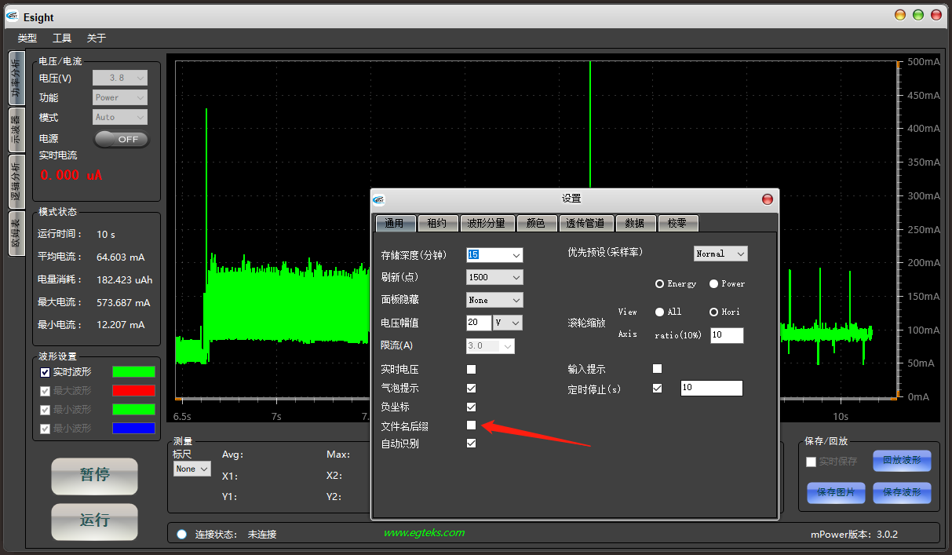Screen dimensions: 952x555
Task: Click the red 最大波形 color swatch
Action: pyautogui.click(x=133, y=390)
